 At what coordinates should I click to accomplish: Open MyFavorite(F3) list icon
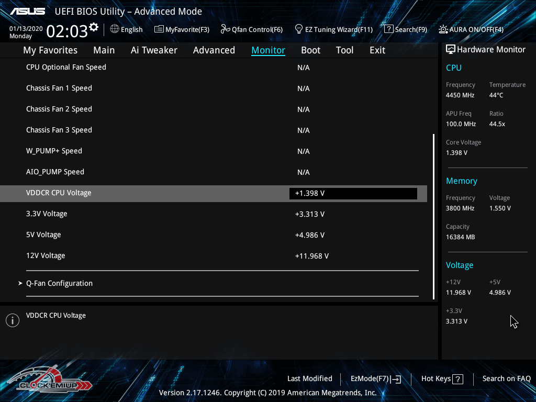[159, 29]
